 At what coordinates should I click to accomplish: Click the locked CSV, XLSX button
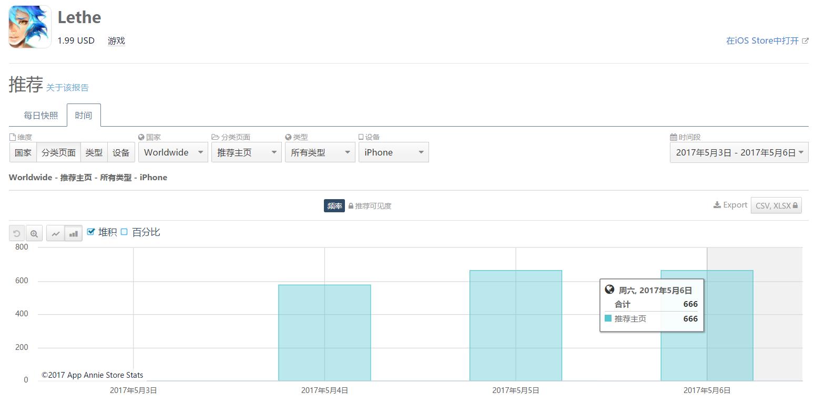(x=776, y=205)
